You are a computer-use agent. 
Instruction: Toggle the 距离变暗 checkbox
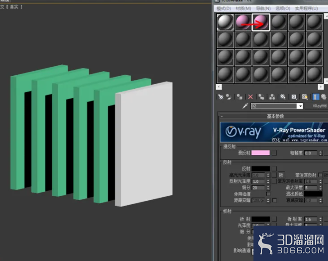(x=275, y=200)
